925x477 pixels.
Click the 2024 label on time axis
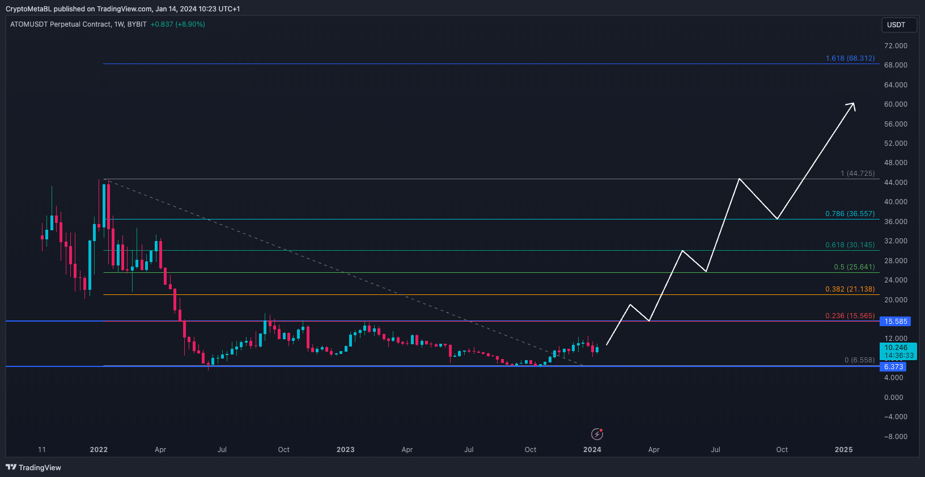[592, 450]
